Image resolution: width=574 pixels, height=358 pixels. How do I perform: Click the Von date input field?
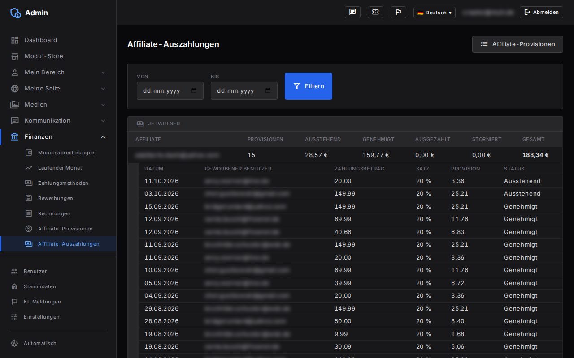170,90
